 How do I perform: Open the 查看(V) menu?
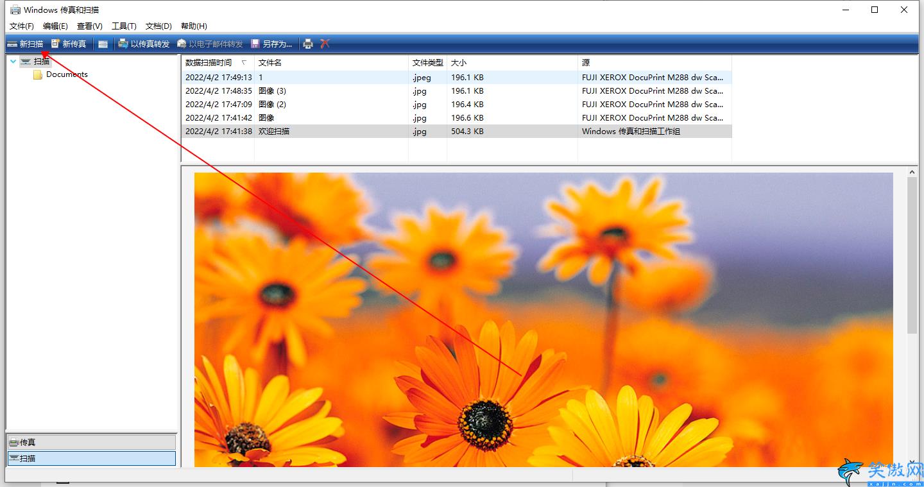point(90,26)
